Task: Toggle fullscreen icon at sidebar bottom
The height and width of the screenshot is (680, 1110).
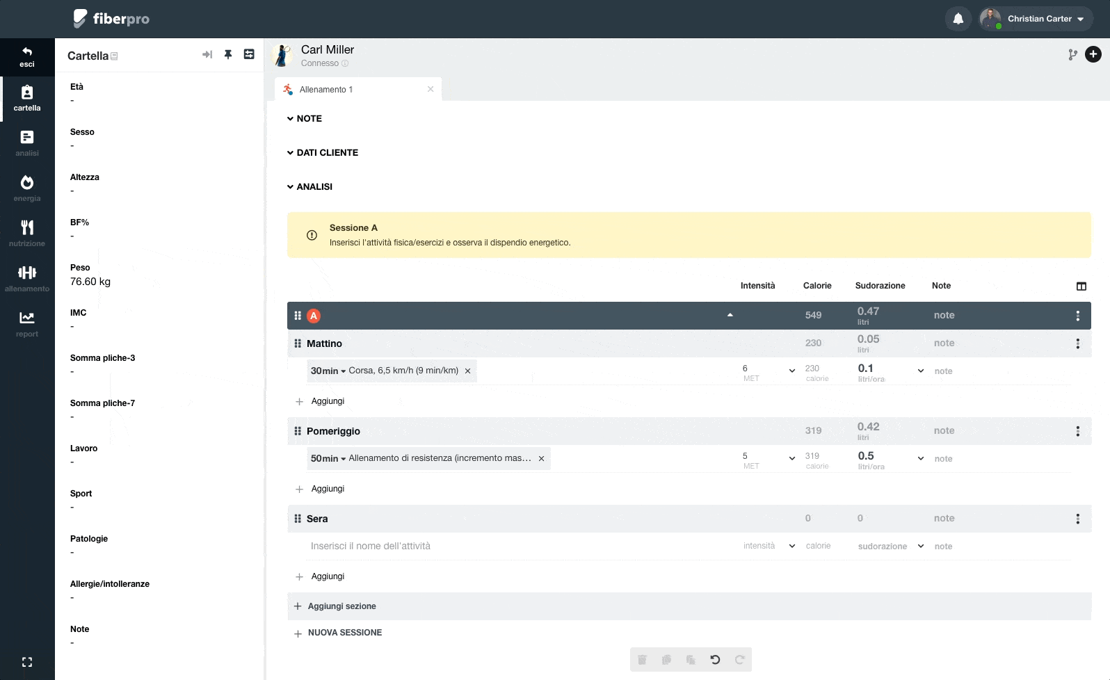Action: [27, 662]
